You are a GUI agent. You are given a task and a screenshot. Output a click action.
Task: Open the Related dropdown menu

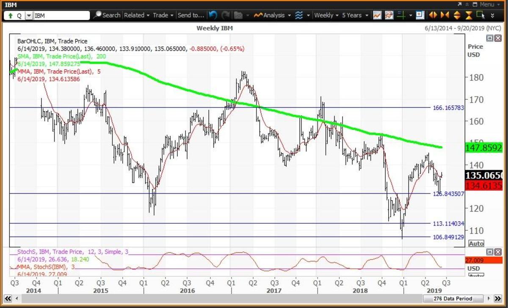pyautogui.click(x=137, y=15)
